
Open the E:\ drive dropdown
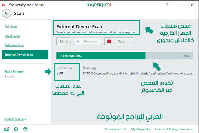(x=64, y=41)
